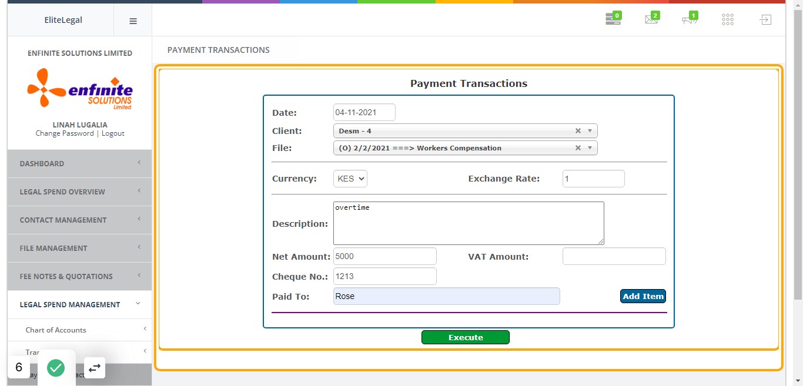Click the empty VAT Amount field
The image size is (803, 386).
(614, 256)
